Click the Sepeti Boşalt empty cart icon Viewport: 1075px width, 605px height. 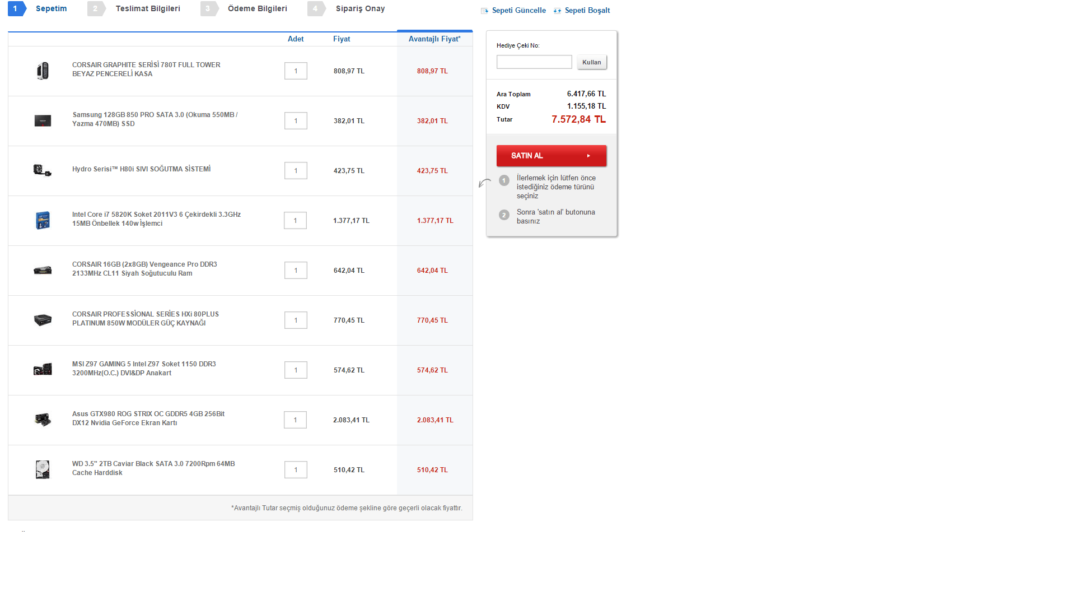[x=557, y=11]
